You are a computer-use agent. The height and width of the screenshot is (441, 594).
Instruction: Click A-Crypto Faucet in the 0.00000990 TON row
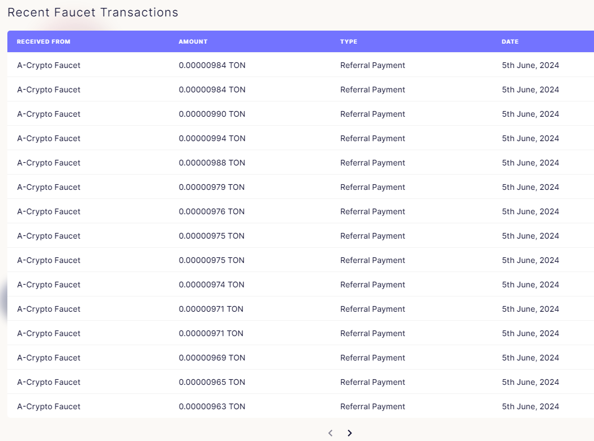tap(49, 114)
